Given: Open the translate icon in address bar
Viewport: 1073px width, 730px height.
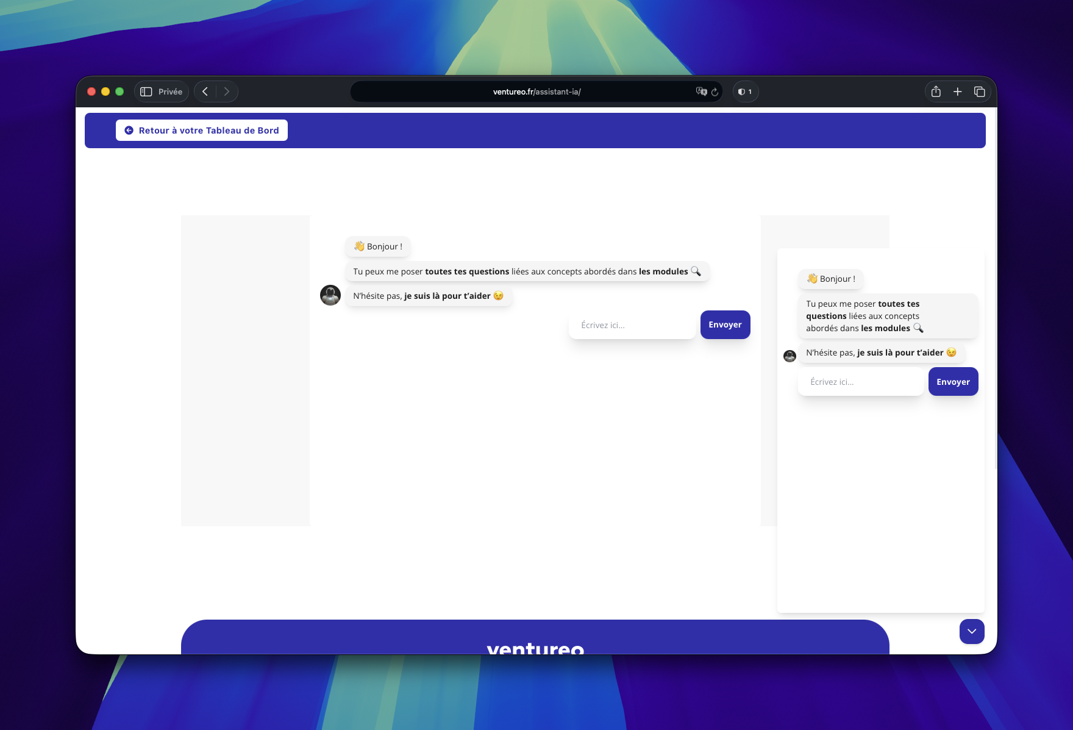Looking at the screenshot, I should click(701, 91).
